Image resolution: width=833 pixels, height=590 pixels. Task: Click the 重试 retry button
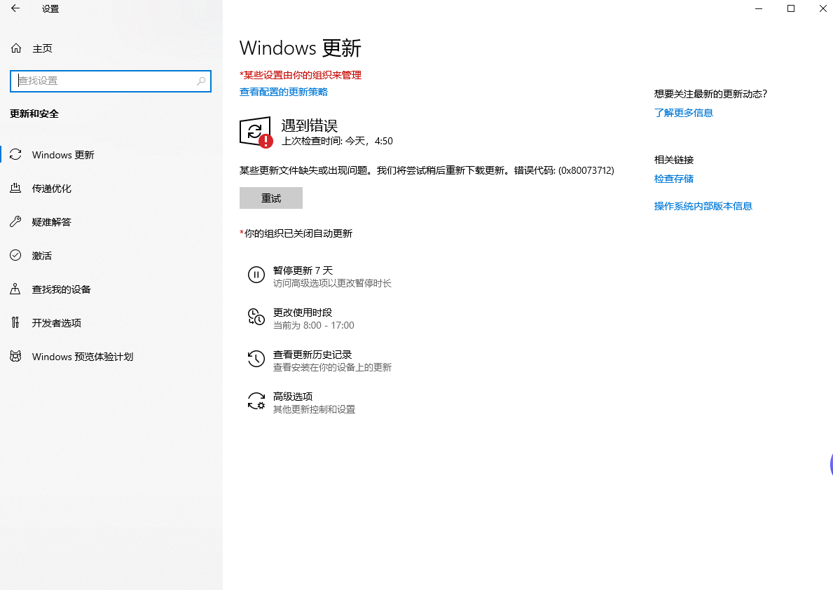click(x=271, y=198)
